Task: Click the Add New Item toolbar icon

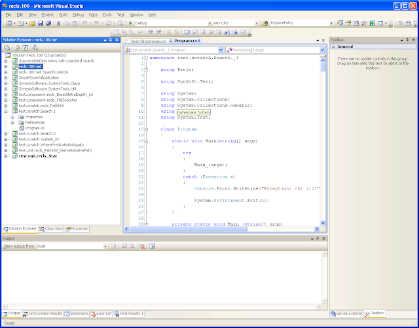Action: 20,24
